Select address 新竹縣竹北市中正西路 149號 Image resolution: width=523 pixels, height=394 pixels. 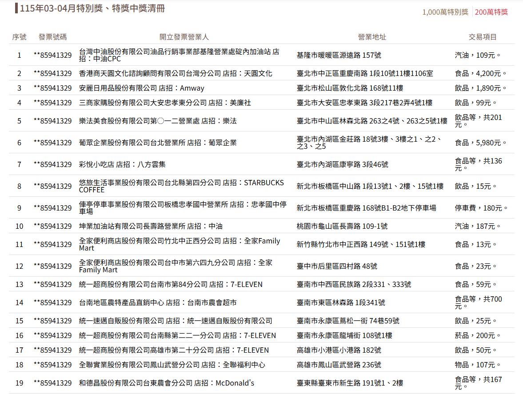(361, 244)
